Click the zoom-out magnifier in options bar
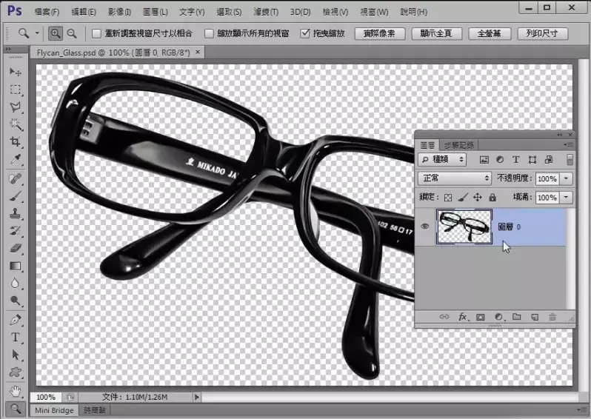The height and width of the screenshot is (419, 591). [72, 33]
